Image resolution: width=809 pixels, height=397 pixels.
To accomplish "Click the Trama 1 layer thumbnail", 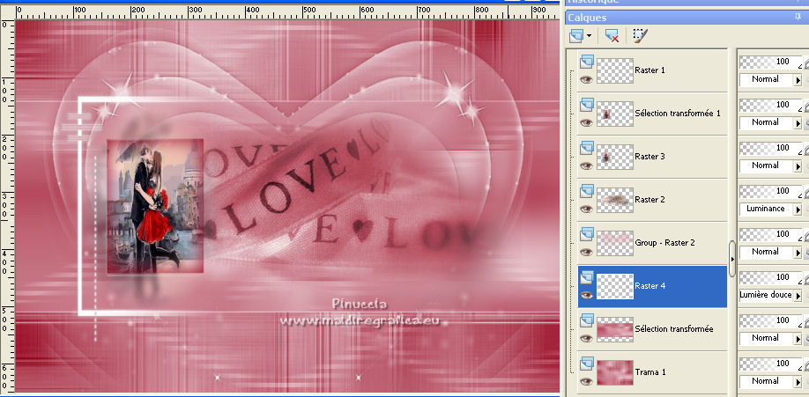I will [x=615, y=372].
